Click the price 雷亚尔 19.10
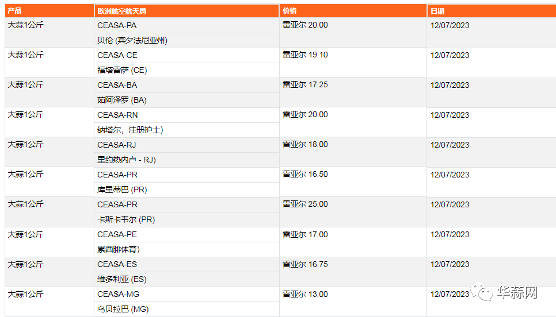The width and height of the screenshot is (556, 317). (305, 55)
